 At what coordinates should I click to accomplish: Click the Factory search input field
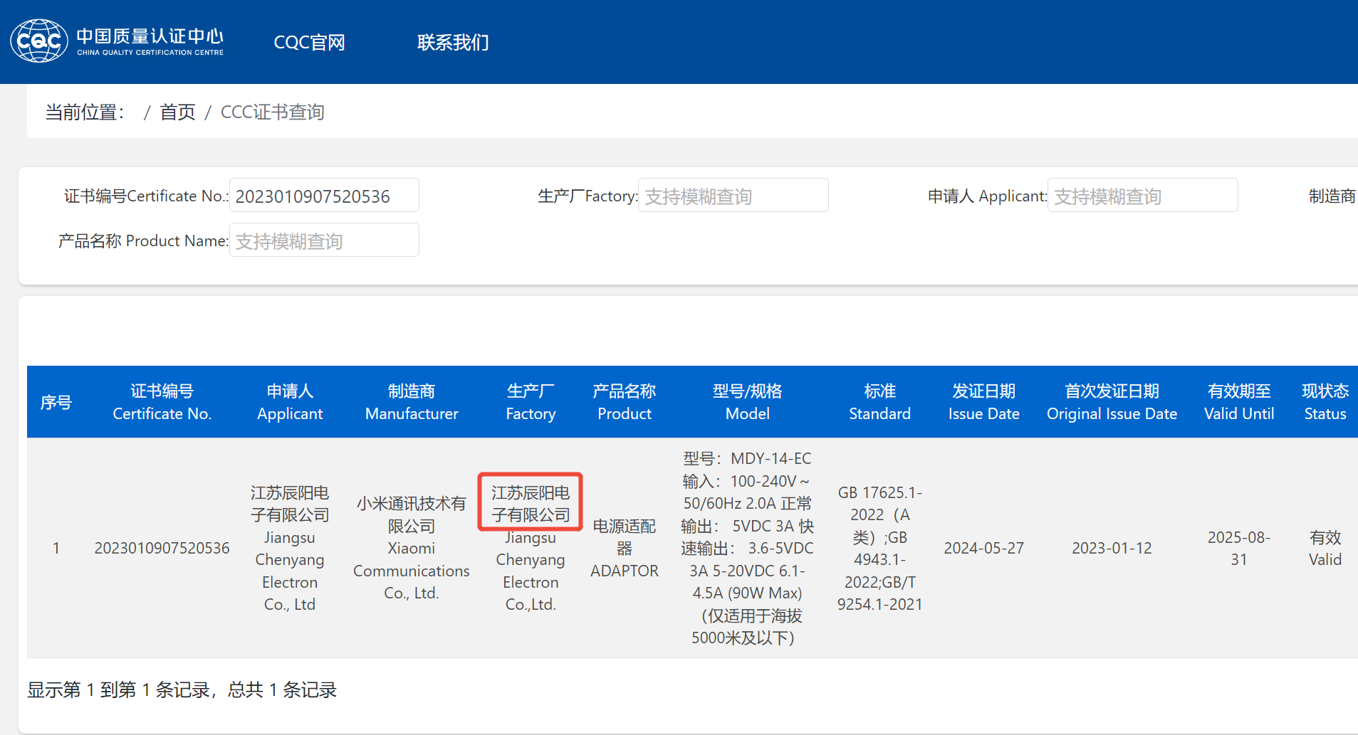click(733, 196)
